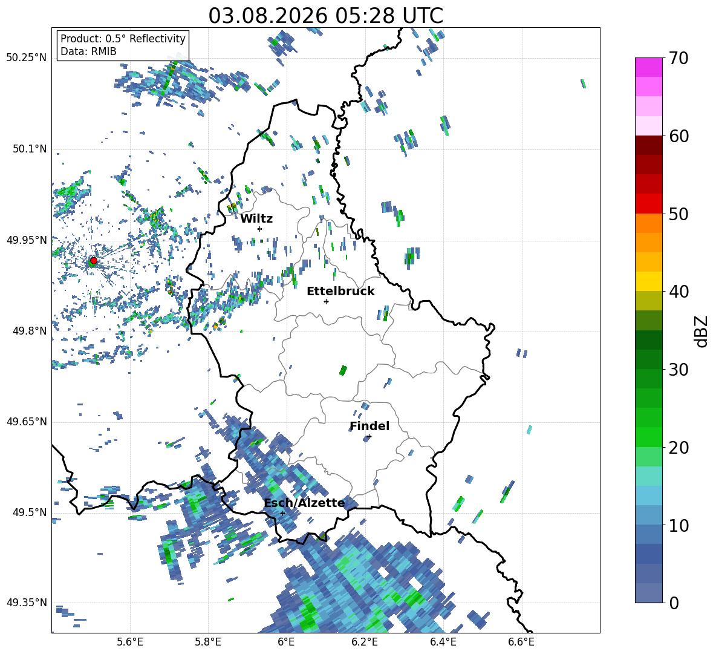This screenshot has height=654, width=716.
Task: Click the Wiltz city label
Action: click(256, 218)
